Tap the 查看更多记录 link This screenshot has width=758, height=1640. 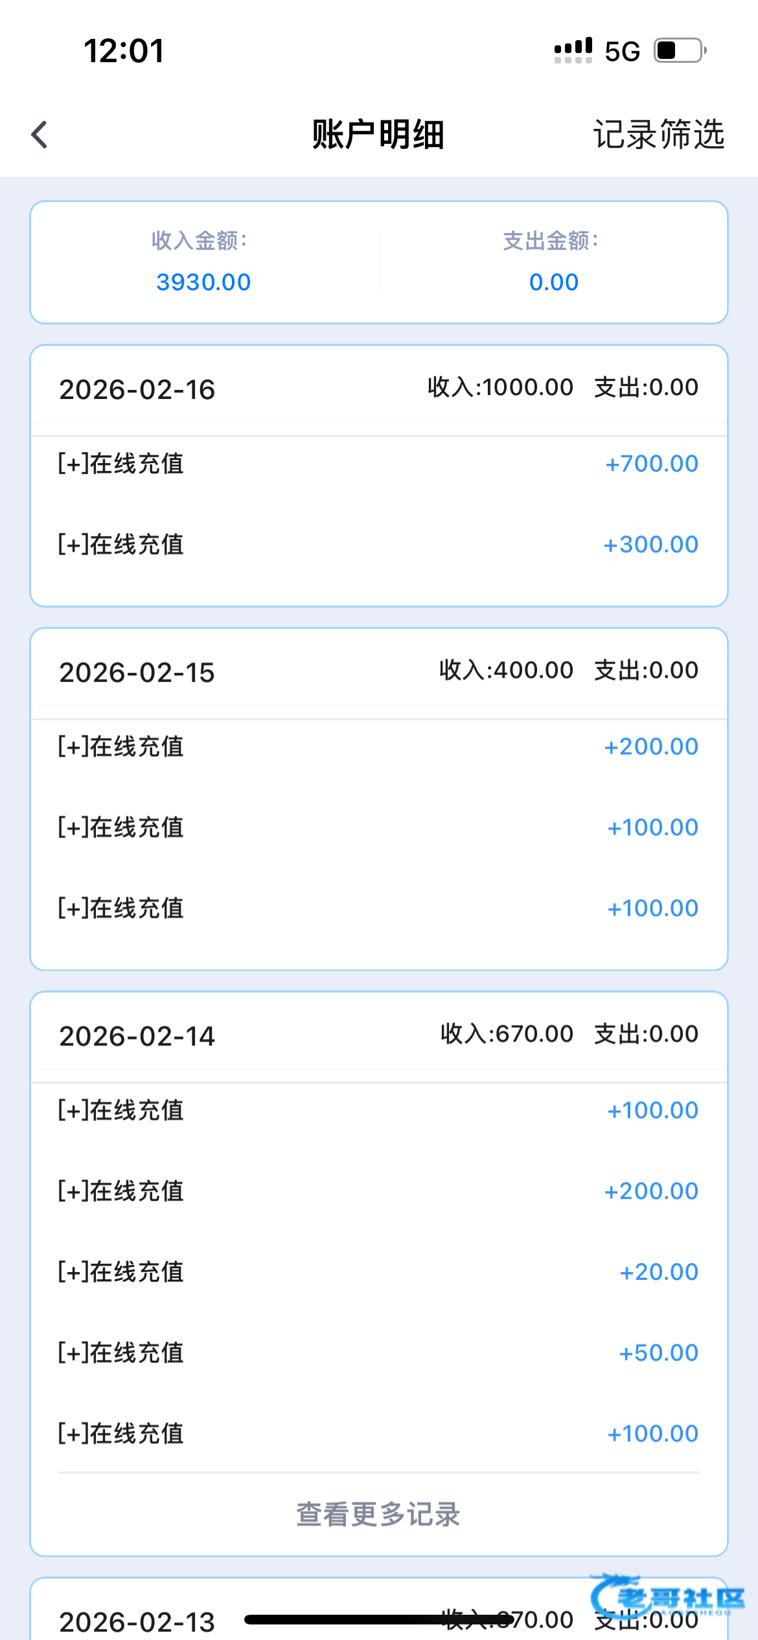click(x=378, y=1514)
